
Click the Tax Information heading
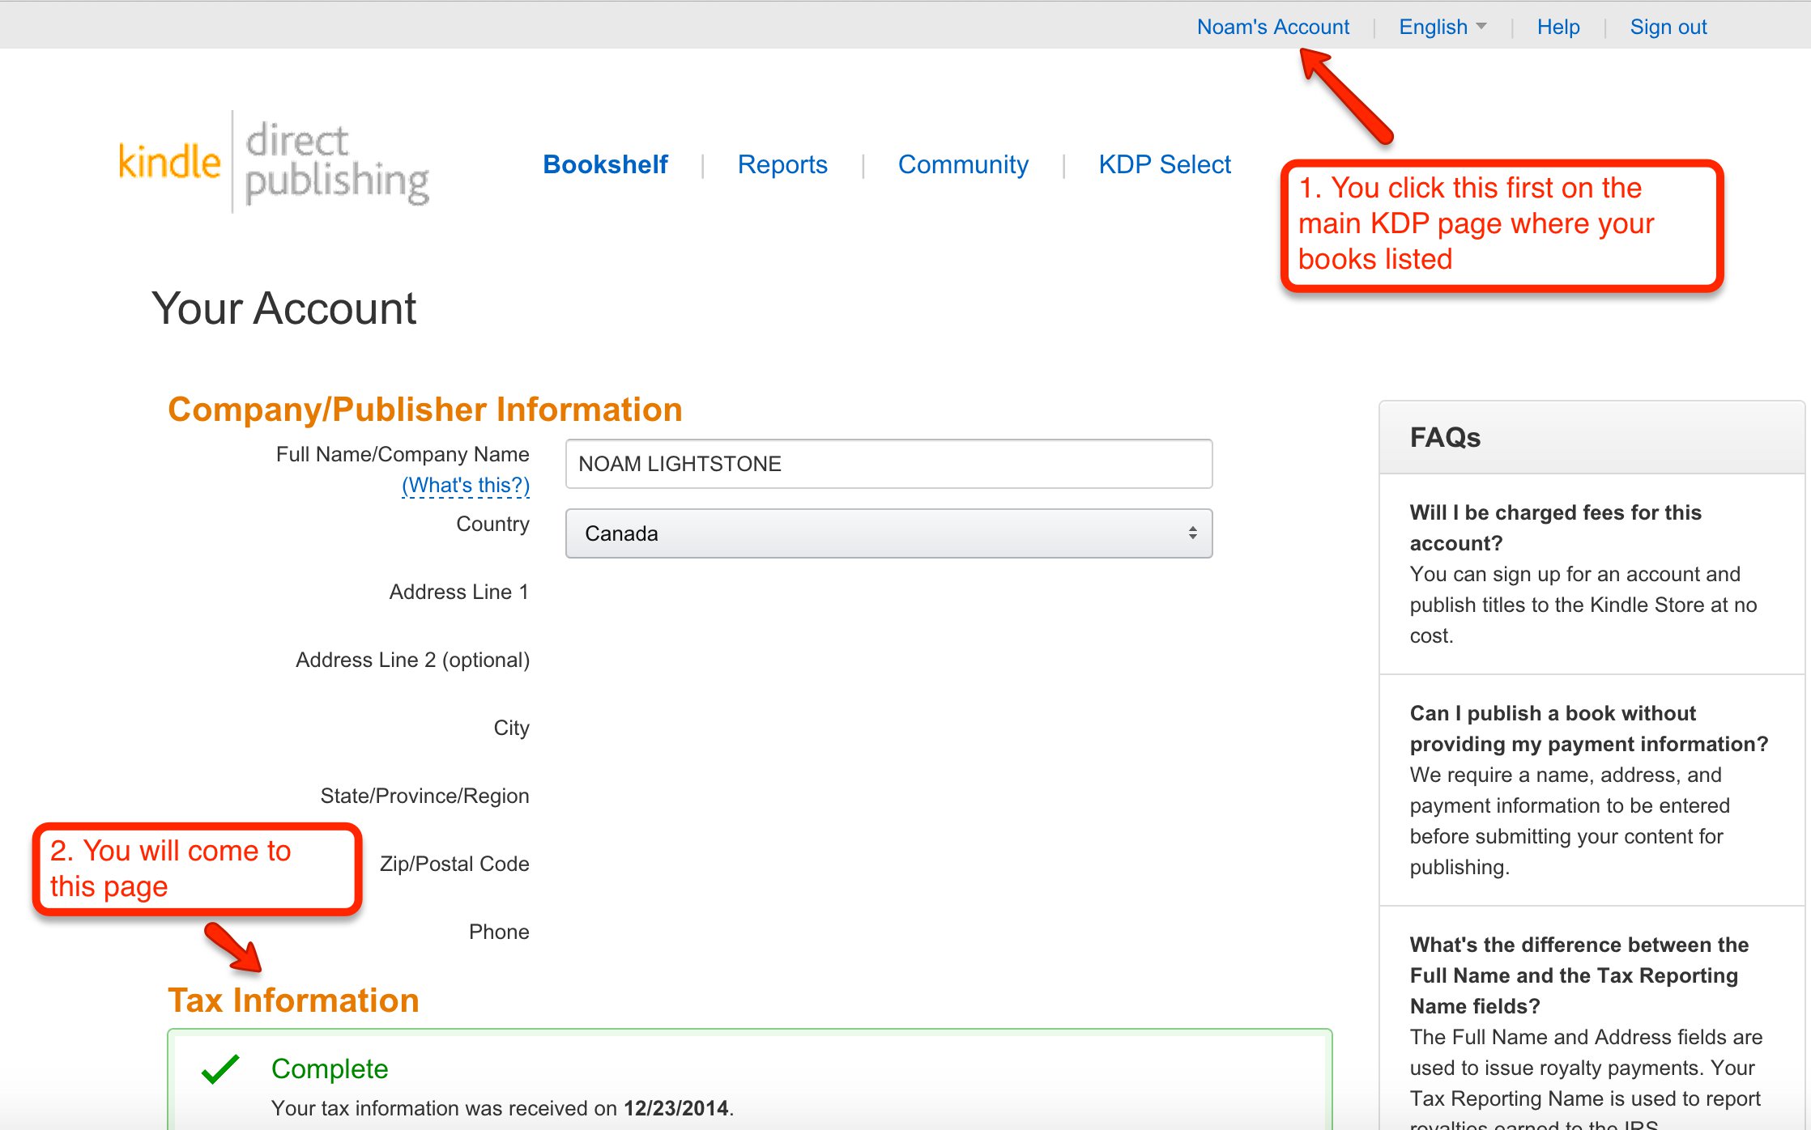(293, 1000)
